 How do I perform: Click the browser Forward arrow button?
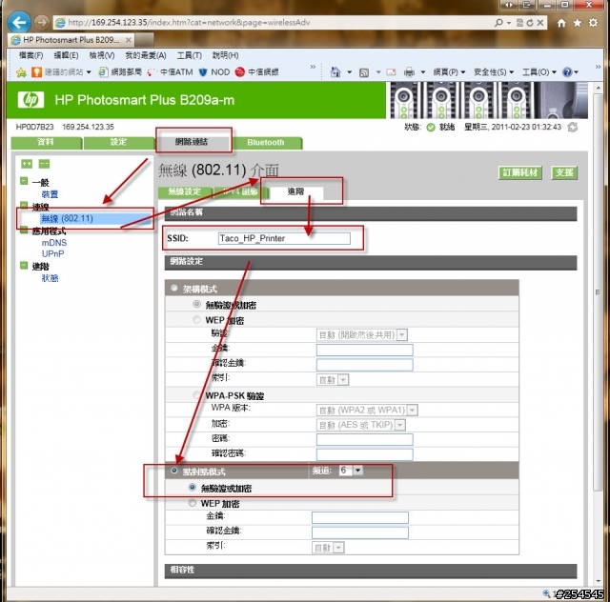coord(41,22)
